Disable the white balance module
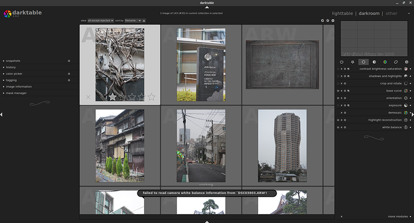414x223 pixels. pyautogui.click(x=338, y=127)
